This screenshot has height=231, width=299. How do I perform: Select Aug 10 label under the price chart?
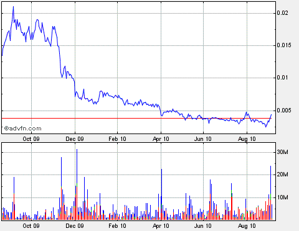pos(247,139)
